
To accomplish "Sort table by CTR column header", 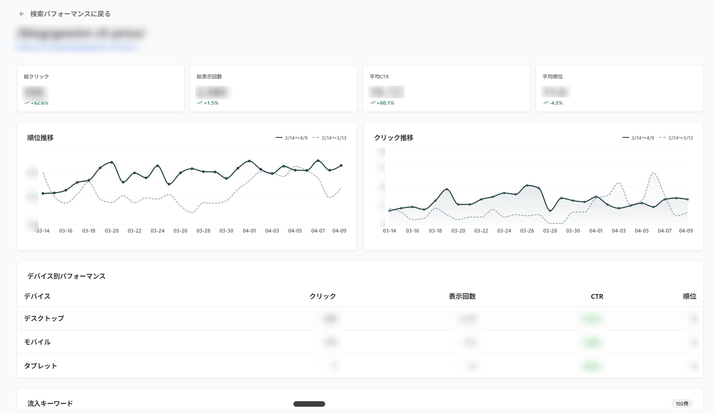I will click(597, 296).
